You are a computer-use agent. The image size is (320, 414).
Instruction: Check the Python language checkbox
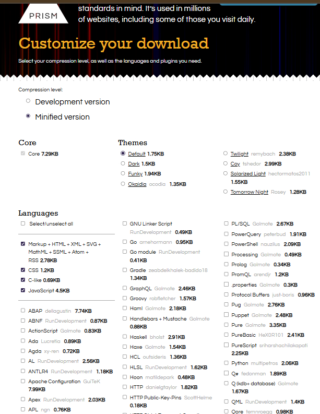tap(226, 363)
